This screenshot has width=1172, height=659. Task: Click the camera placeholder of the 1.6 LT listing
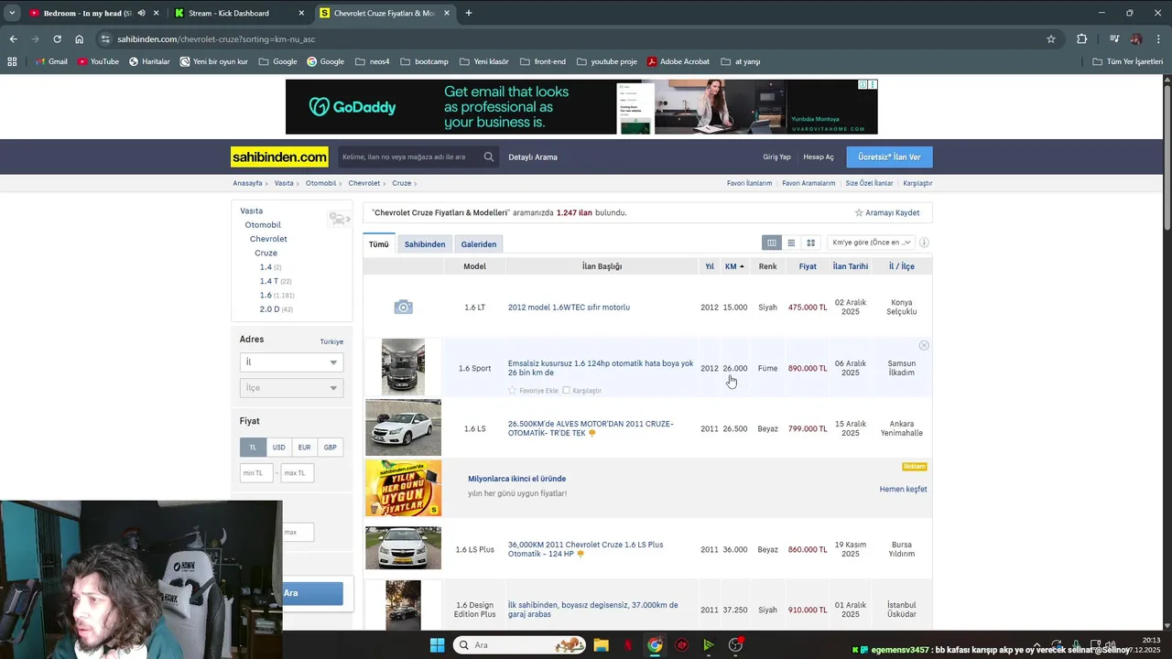click(403, 308)
